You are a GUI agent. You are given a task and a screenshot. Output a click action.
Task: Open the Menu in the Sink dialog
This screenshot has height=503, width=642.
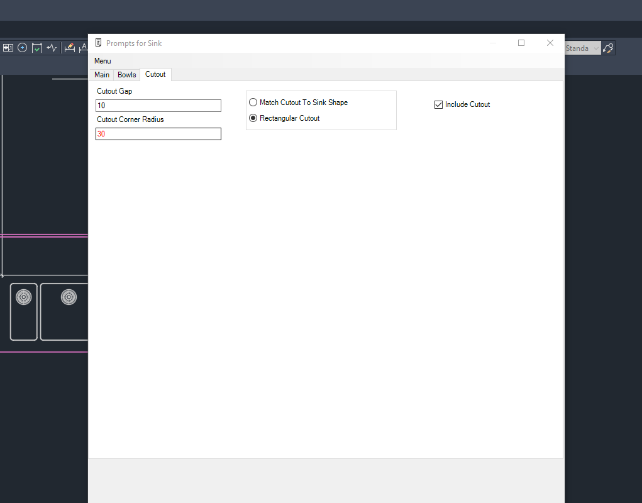(102, 61)
